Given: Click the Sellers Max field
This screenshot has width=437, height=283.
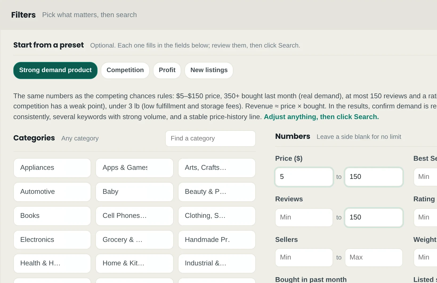Looking at the screenshot, I should coord(374,258).
